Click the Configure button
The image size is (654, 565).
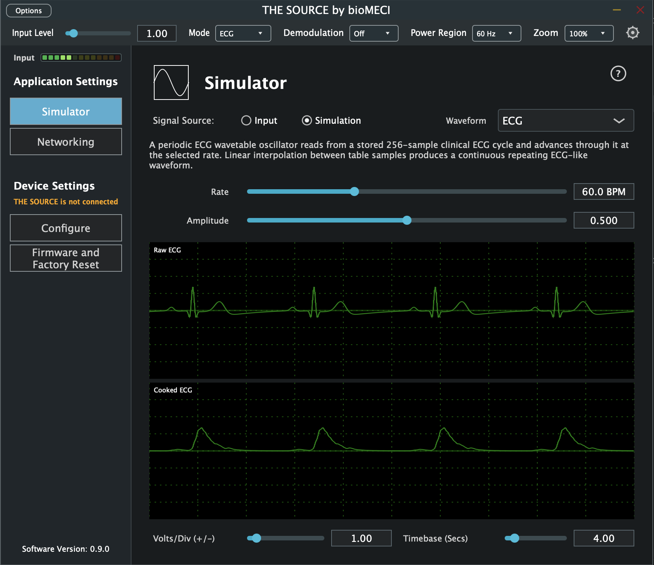click(66, 228)
